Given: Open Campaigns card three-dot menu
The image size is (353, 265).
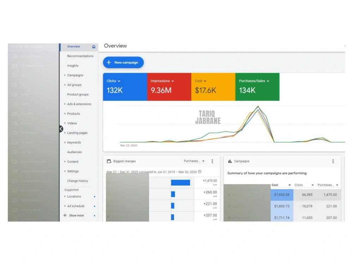Looking at the screenshot, I should tap(333, 161).
